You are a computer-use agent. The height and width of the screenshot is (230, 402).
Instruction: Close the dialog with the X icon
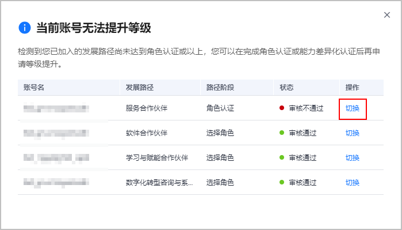tap(387, 15)
